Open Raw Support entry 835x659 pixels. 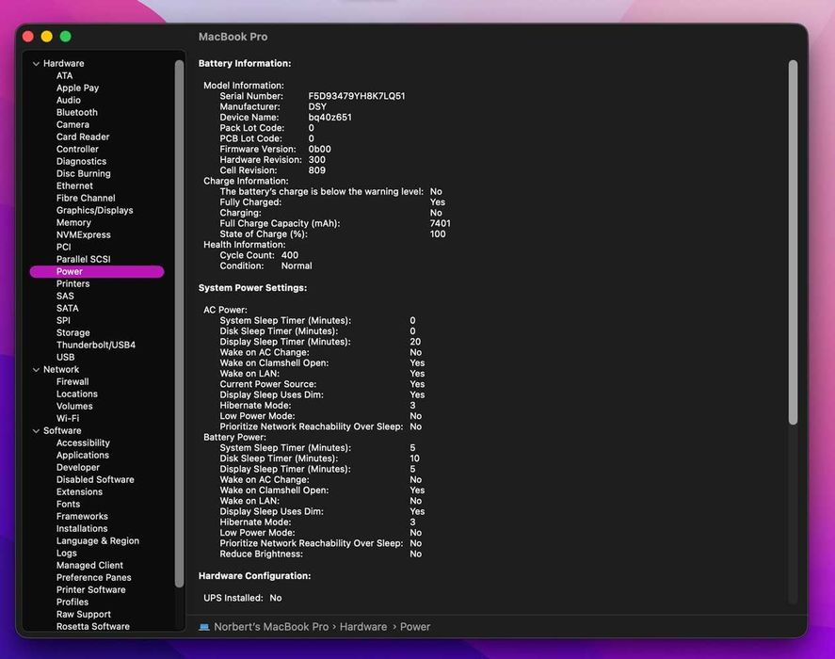point(84,615)
